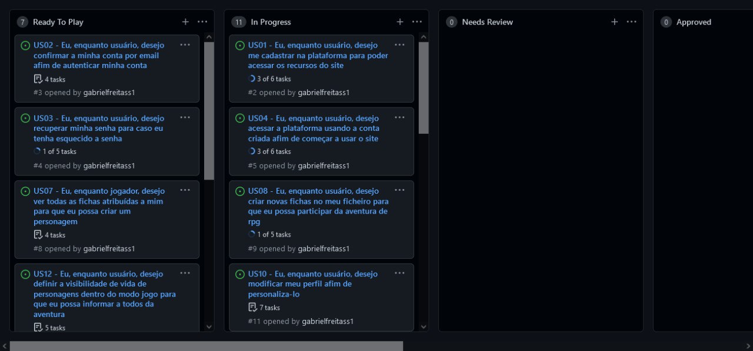
Task: Open the US01 user registration issue link
Action: coord(318,55)
